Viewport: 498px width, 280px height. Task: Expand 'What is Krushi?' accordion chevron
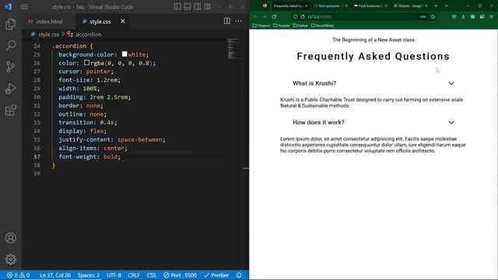pyautogui.click(x=451, y=83)
